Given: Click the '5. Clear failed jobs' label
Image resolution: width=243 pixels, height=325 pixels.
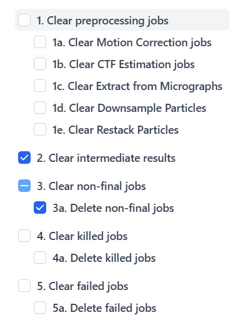Looking at the screenshot, I should [x=82, y=286].
